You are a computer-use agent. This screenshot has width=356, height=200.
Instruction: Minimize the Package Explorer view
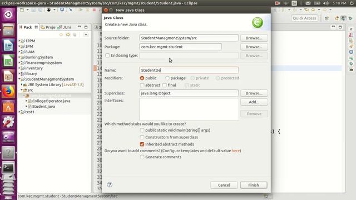click(79, 27)
